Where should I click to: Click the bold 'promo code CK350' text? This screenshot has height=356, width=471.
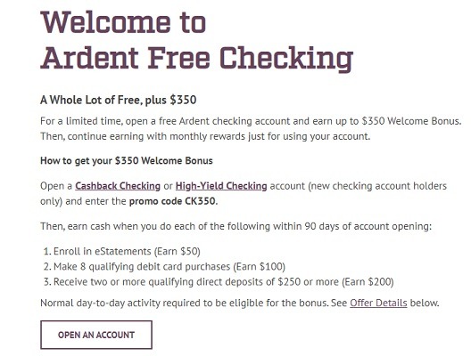coord(172,201)
